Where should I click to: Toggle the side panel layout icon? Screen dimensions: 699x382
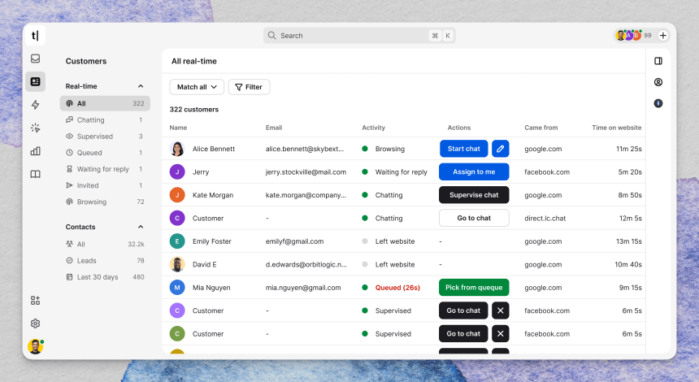coord(658,61)
